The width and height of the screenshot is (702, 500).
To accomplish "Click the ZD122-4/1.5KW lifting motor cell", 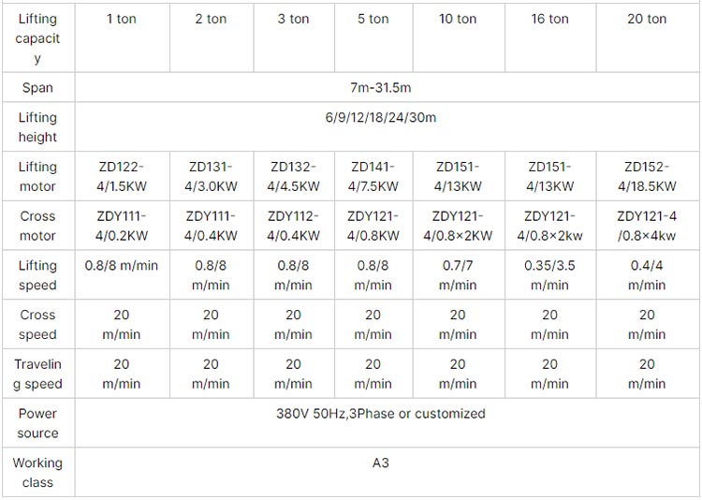I will (122, 177).
